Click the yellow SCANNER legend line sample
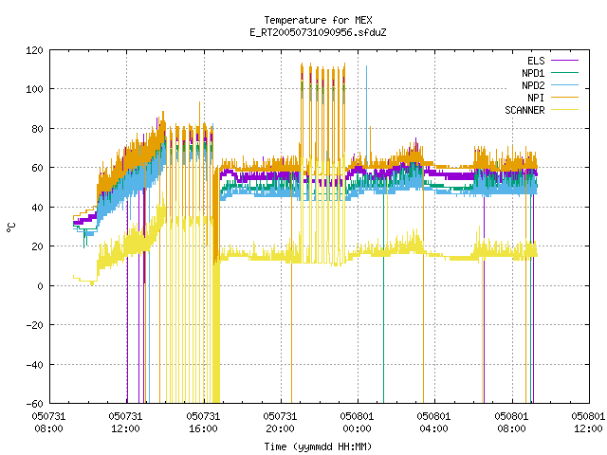 click(x=564, y=110)
